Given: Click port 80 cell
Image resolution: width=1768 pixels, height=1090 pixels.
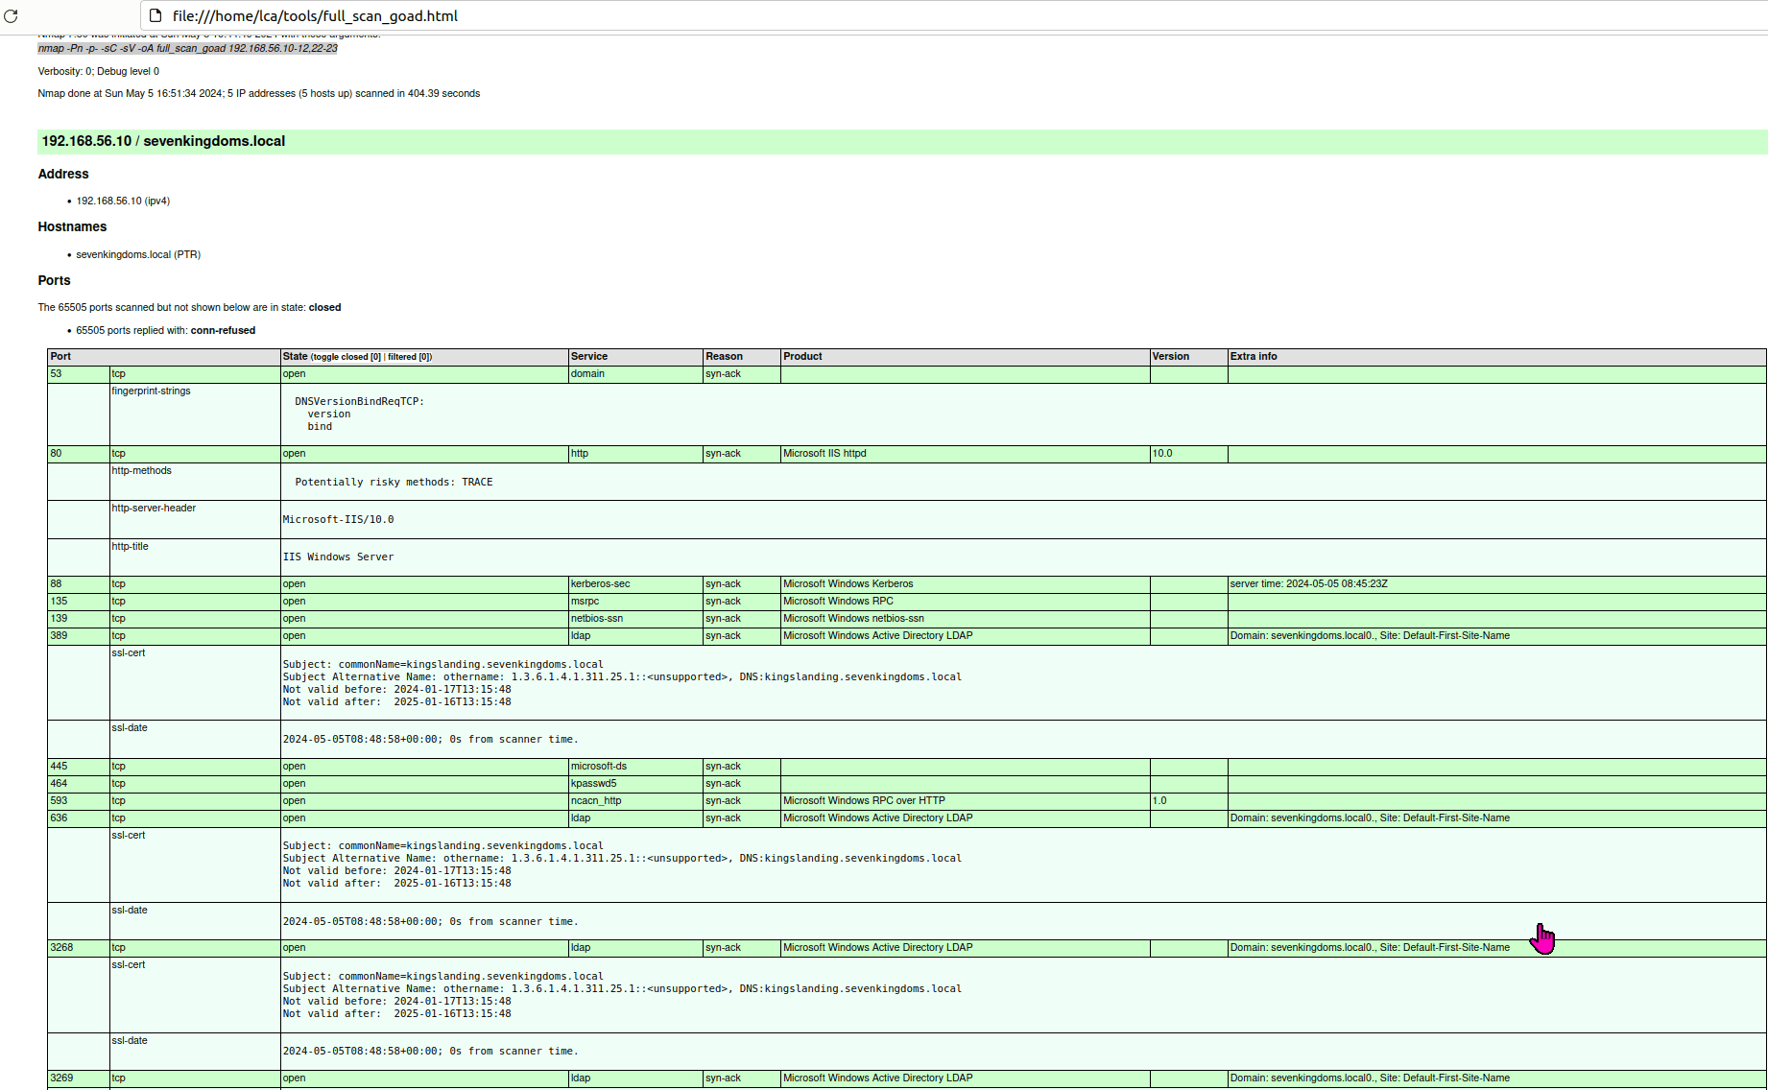Looking at the screenshot, I should coord(78,454).
